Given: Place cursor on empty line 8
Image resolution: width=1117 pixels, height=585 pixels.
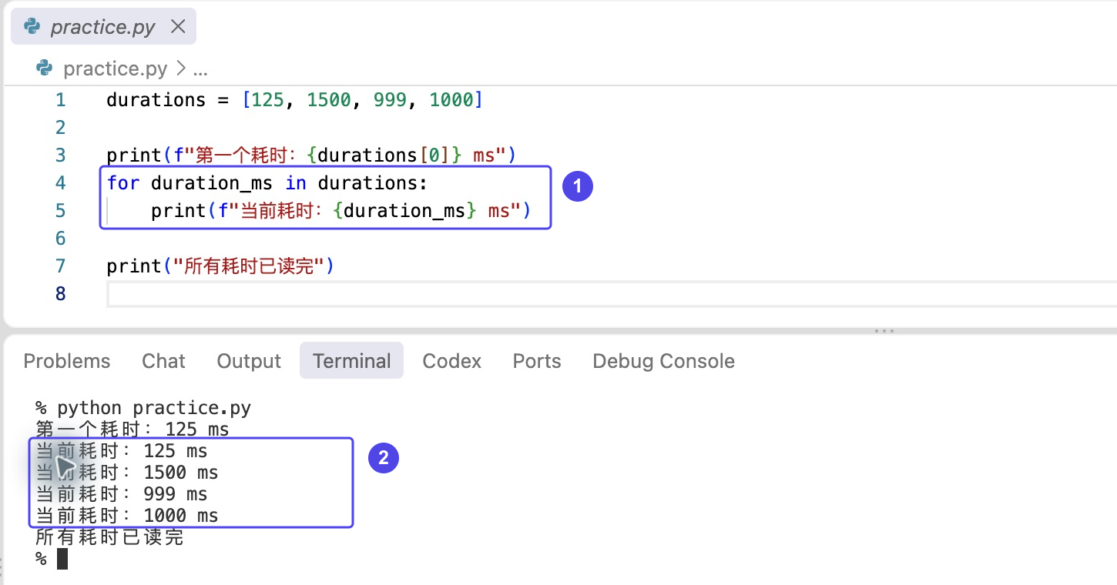Looking at the screenshot, I should (612, 294).
